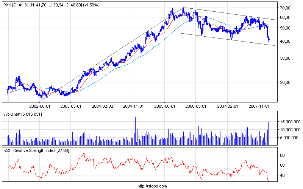Select the 2007-02-01 date label
303x189 pixels.
(228, 106)
